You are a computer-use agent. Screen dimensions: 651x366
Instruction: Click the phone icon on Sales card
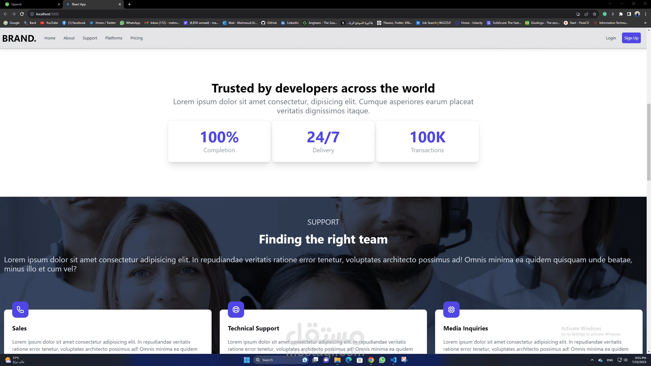point(20,309)
